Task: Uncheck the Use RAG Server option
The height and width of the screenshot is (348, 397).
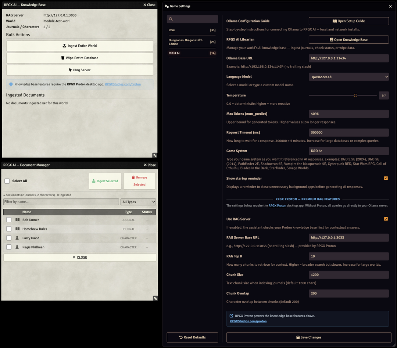Action: point(386,219)
